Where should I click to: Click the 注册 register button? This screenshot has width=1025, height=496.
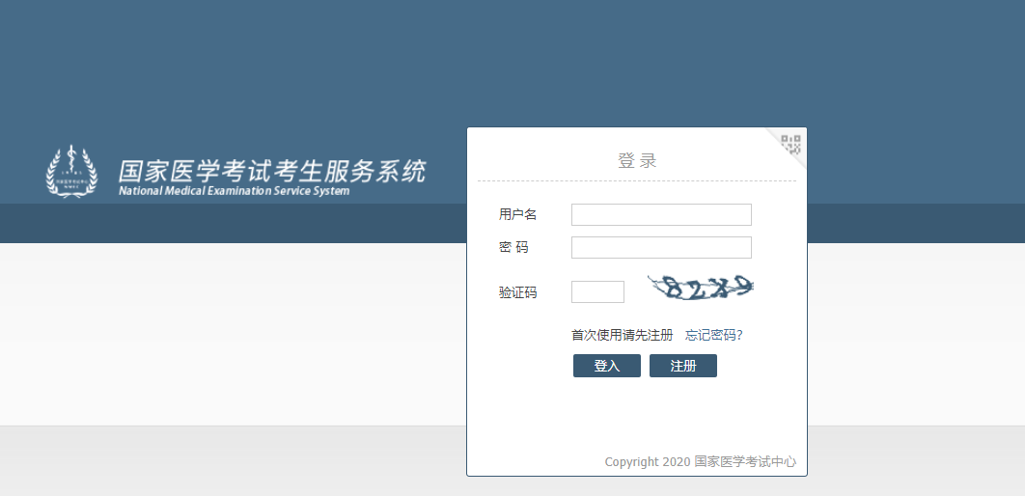pos(683,366)
